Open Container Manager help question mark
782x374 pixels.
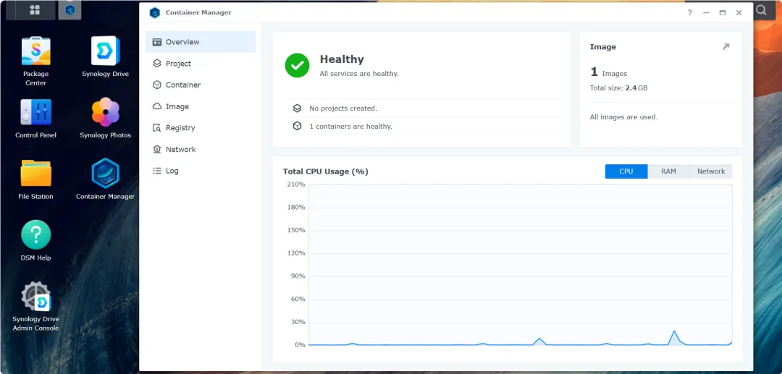(690, 13)
